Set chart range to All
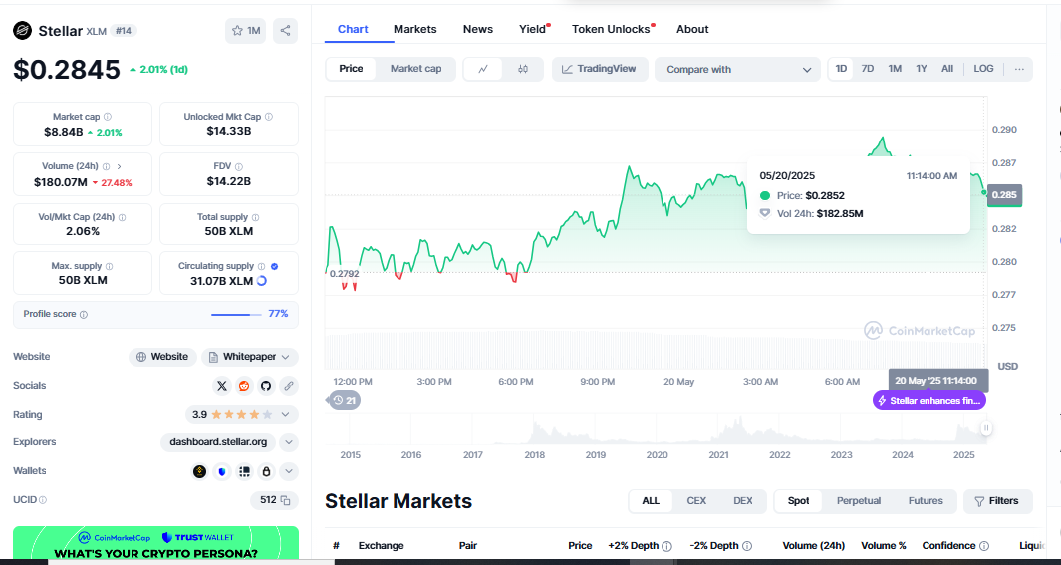The image size is (1061, 565). 947,69
